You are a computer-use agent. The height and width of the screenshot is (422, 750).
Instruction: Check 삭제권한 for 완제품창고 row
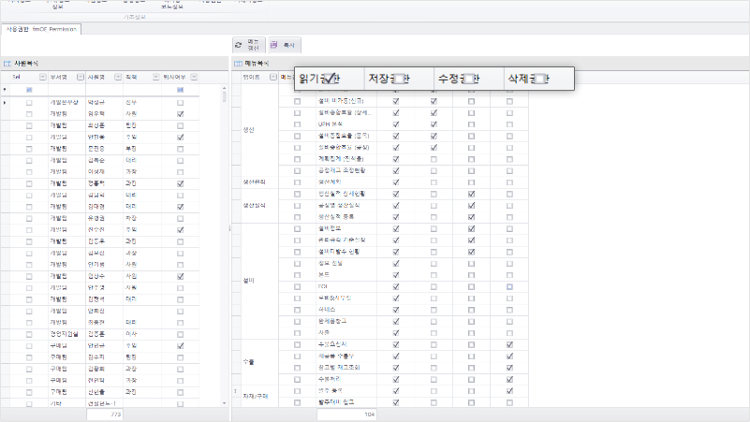click(509, 322)
